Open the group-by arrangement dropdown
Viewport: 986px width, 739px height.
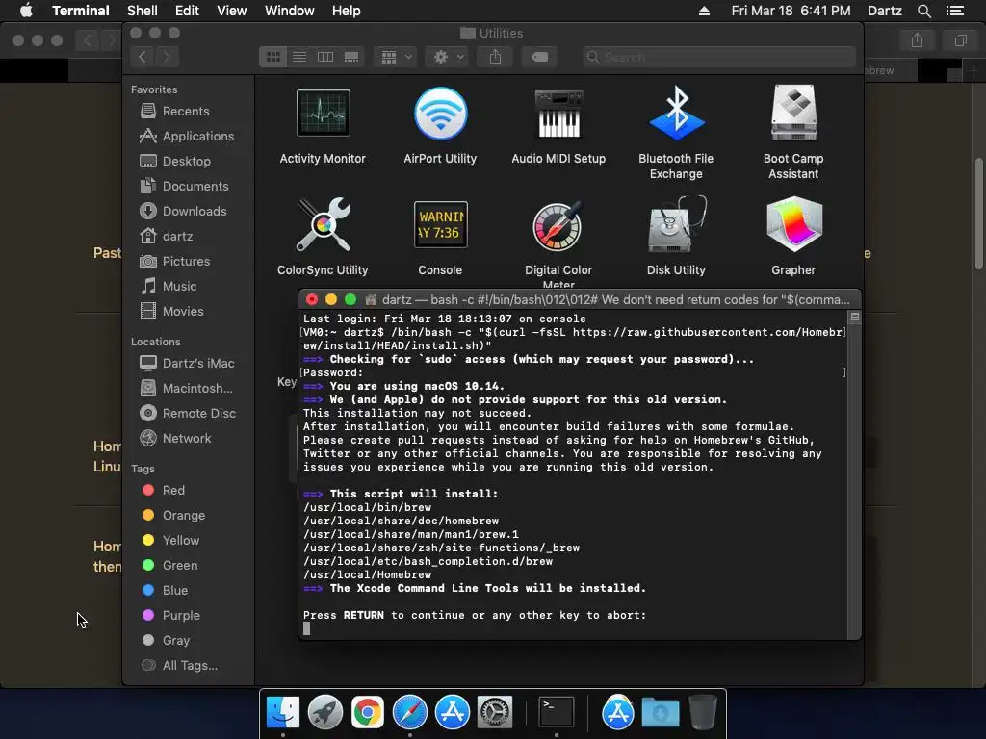396,57
